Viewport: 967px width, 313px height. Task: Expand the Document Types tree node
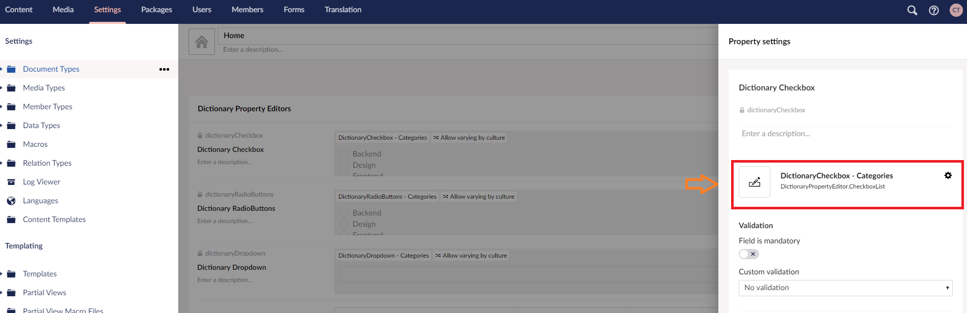tap(2, 69)
